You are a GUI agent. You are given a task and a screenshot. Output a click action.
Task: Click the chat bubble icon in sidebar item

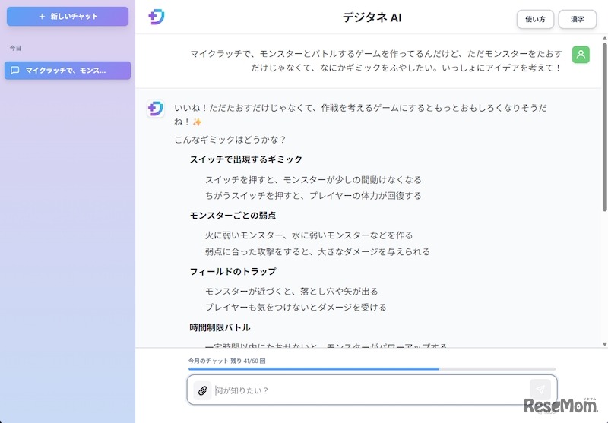pyautogui.click(x=14, y=71)
